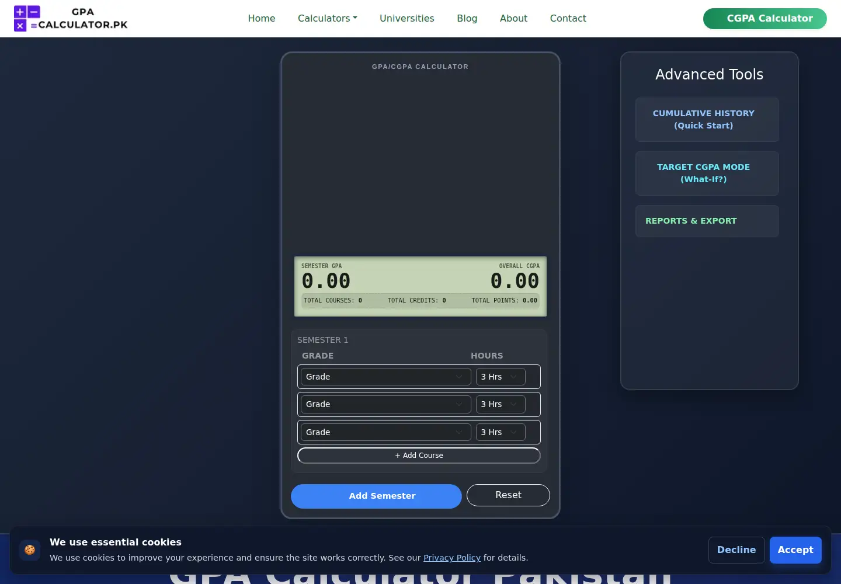The width and height of the screenshot is (841, 584).
Task: Click the 'We use essential cookies' heading
Action: tap(116, 543)
